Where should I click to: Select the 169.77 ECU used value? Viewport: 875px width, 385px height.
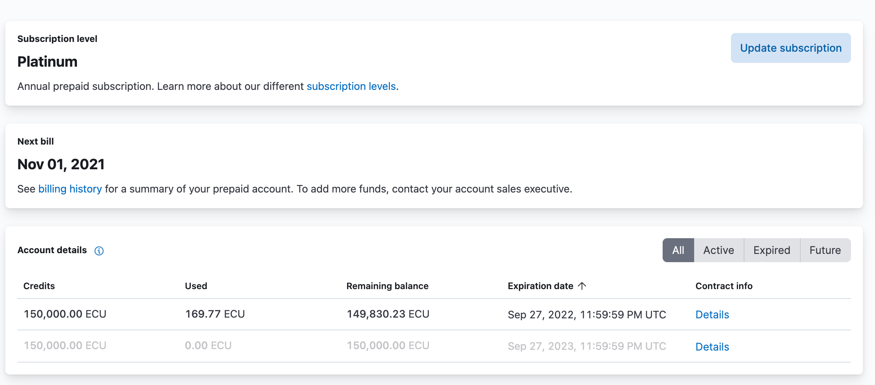tap(215, 314)
